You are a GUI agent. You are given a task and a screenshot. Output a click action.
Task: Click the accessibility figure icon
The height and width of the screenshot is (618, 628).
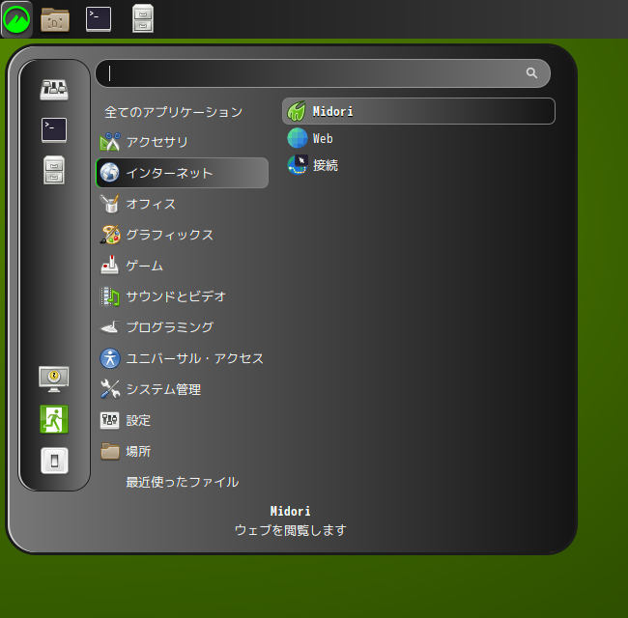[x=110, y=358]
